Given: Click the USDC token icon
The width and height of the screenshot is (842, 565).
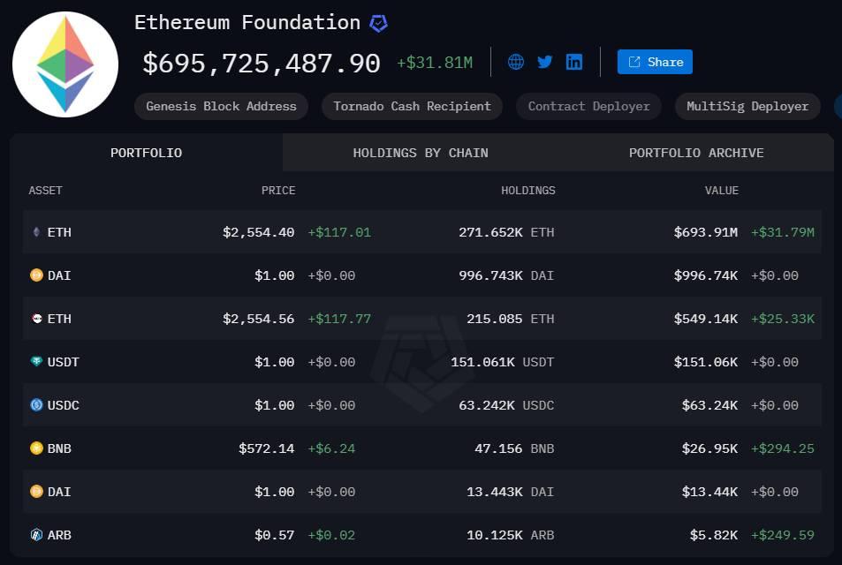Looking at the screenshot, I should 36,404.
